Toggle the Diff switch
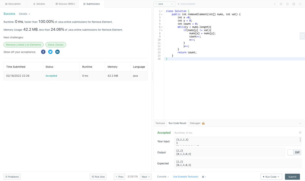 (x=294, y=152)
